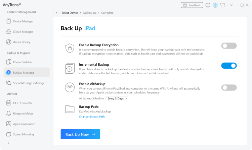Toggle the Enable AirBackup switch
Image resolution: width=252 pixels, height=150 pixels.
tap(229, 87)
